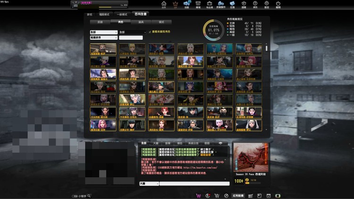Click the green ticket icon in bottom bar
This screenshot has height=199, width=354.
pos(278,196)
